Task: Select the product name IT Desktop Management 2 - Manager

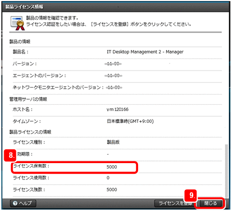Action: [145, 52]
